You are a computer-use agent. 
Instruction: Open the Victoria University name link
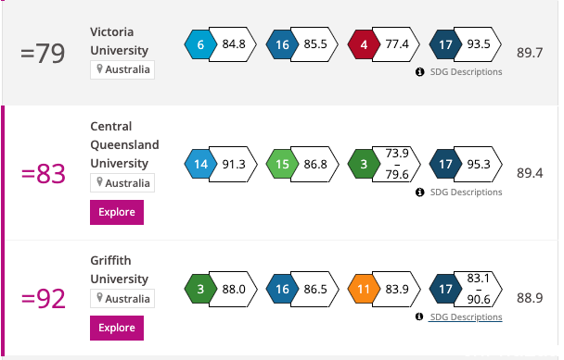click(x=119, y=41)
